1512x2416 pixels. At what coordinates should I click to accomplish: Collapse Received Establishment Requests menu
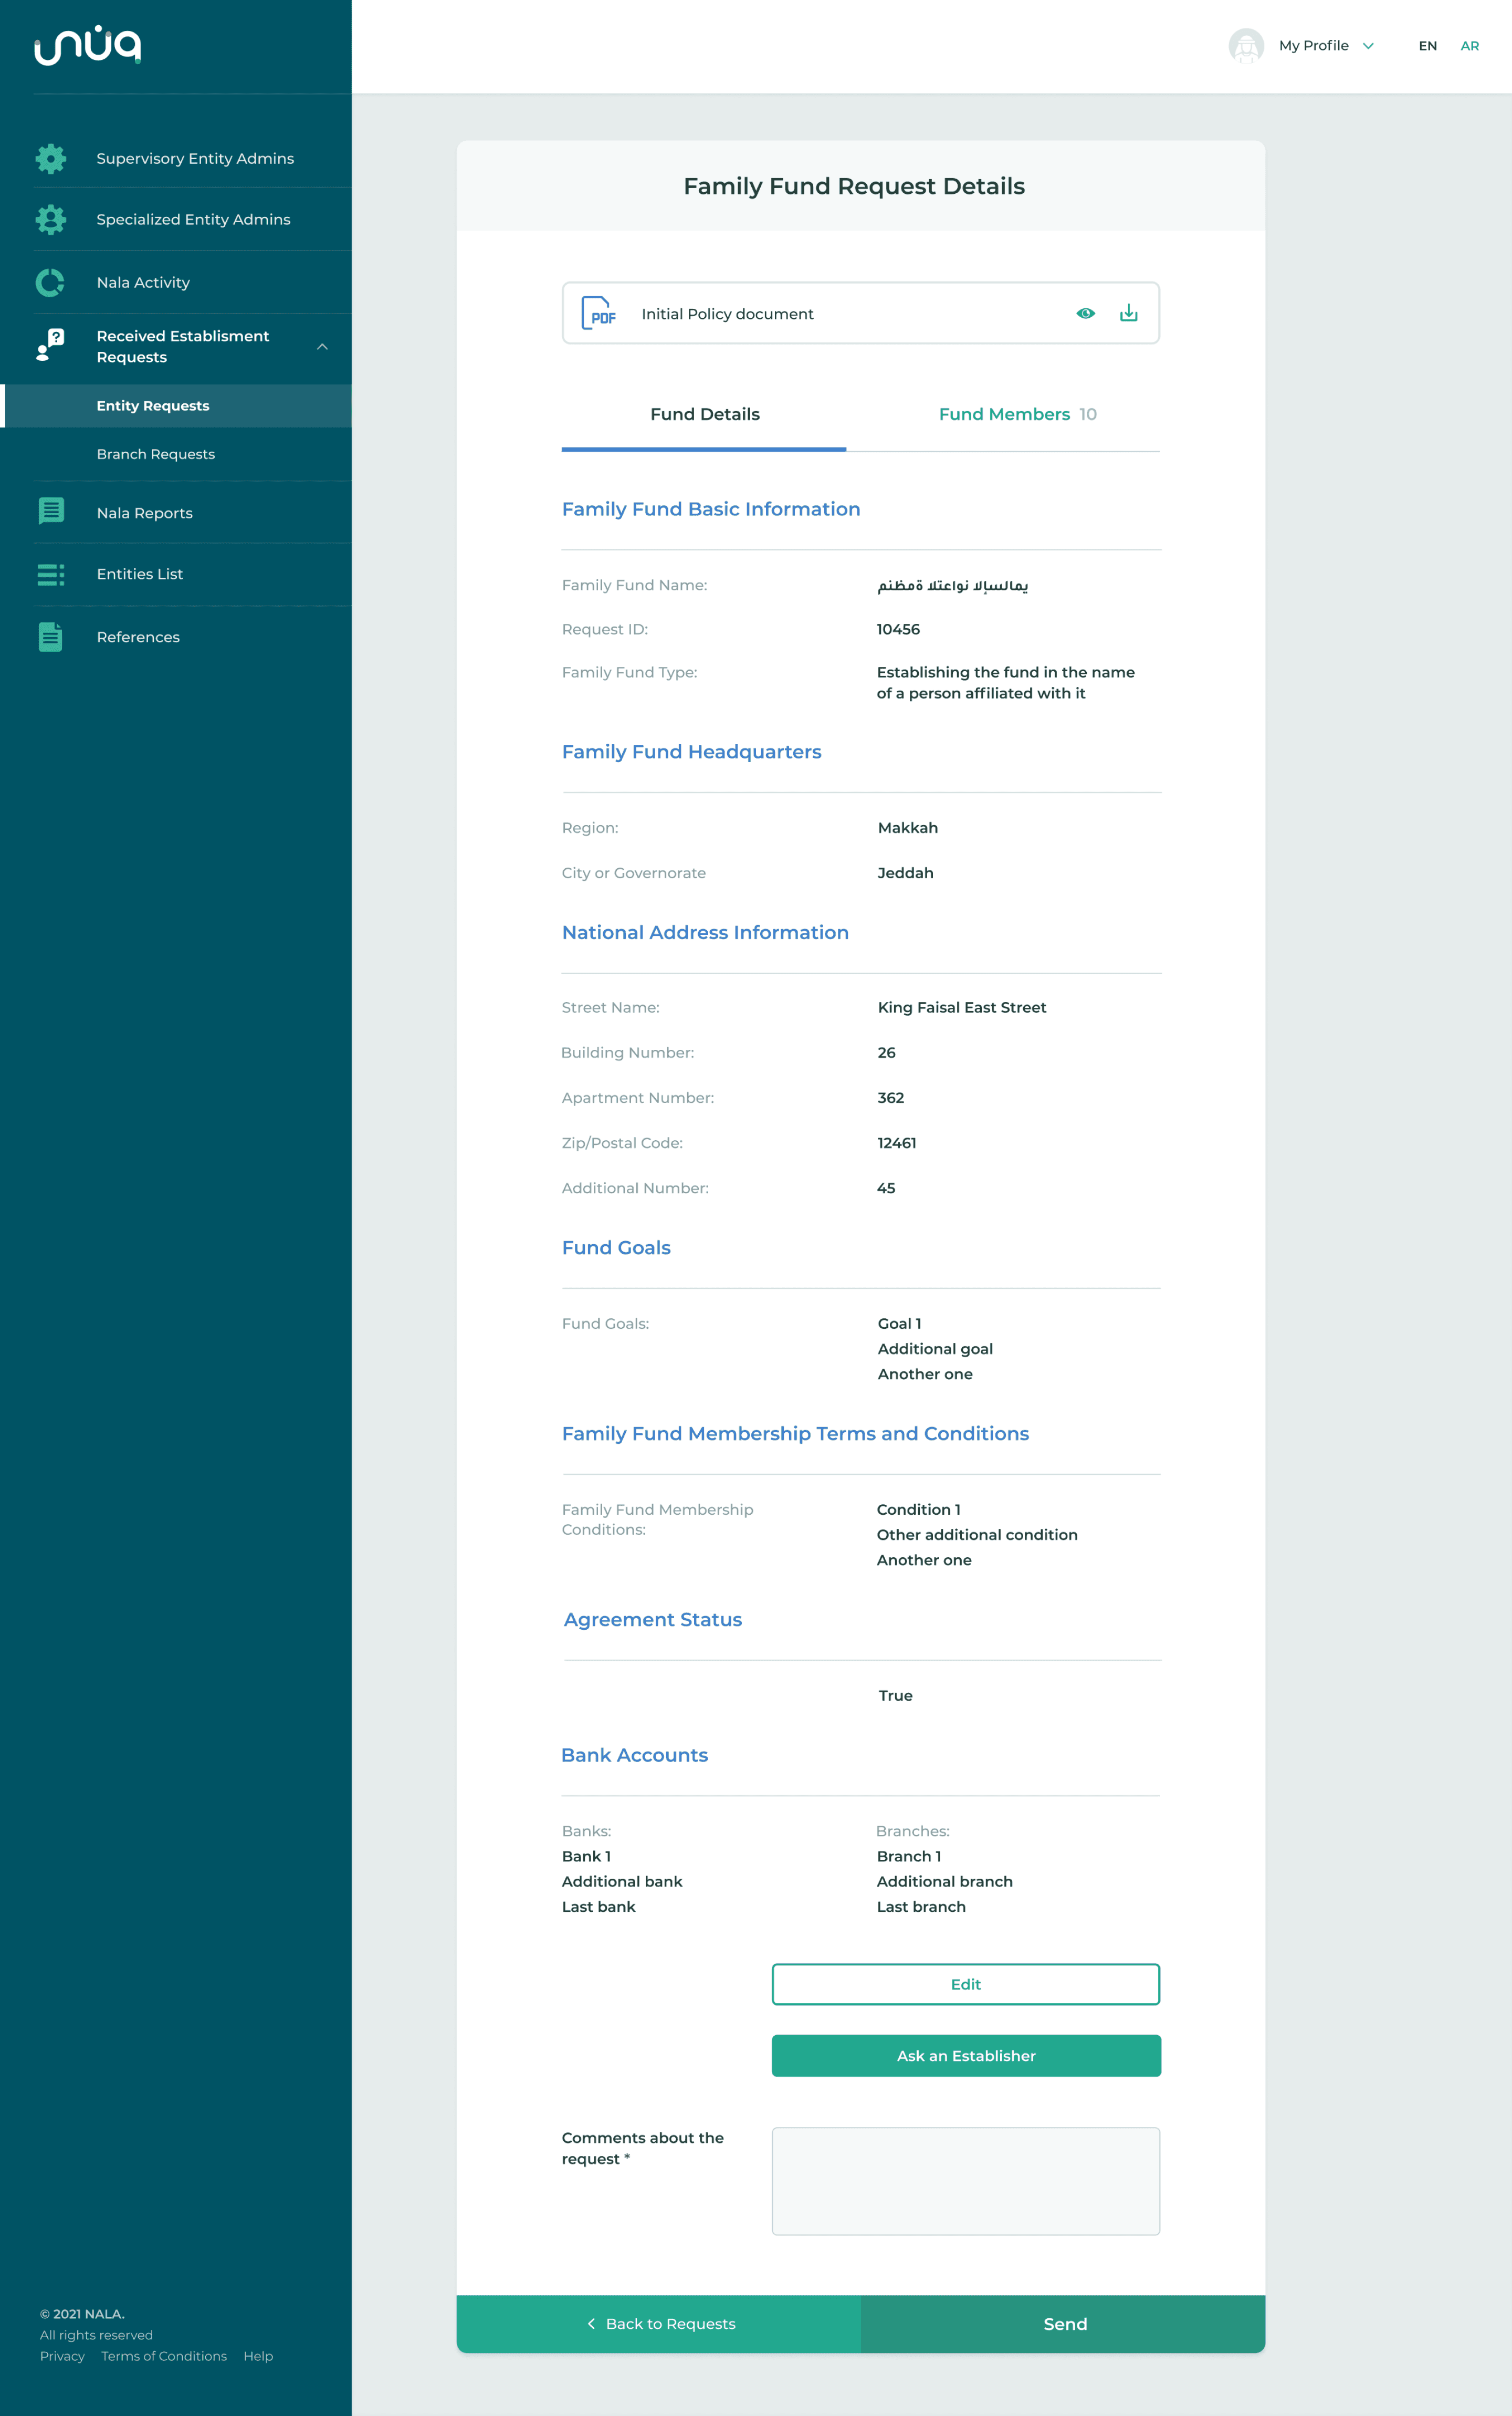click(322, 346)
